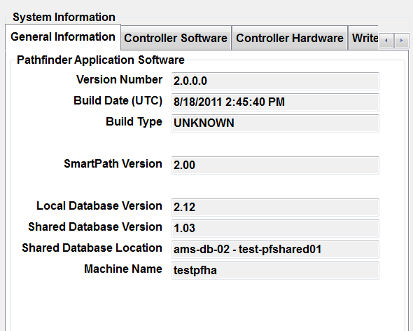Click the Version Number field showing 2.0.0.0
Viewport: 413px width, 331px height.
tap(275, 81)
